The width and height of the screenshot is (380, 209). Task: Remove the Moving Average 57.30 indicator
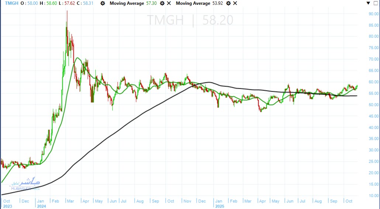[x=169, y=3]
